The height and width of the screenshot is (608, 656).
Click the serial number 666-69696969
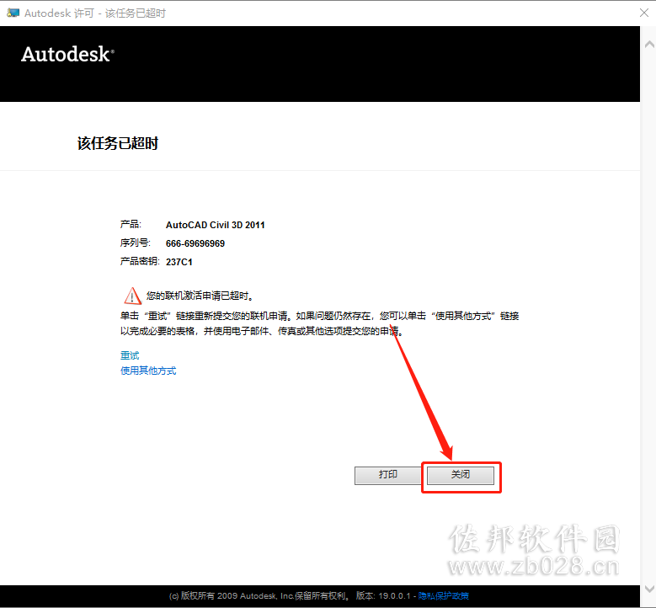point(195,243)
